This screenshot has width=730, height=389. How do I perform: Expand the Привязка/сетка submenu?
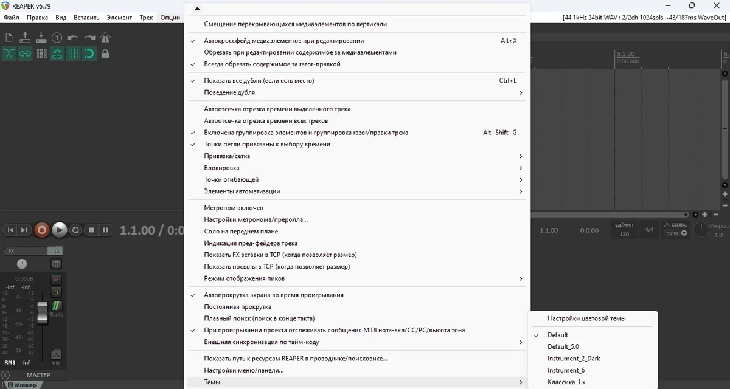(x=356, y=156)
